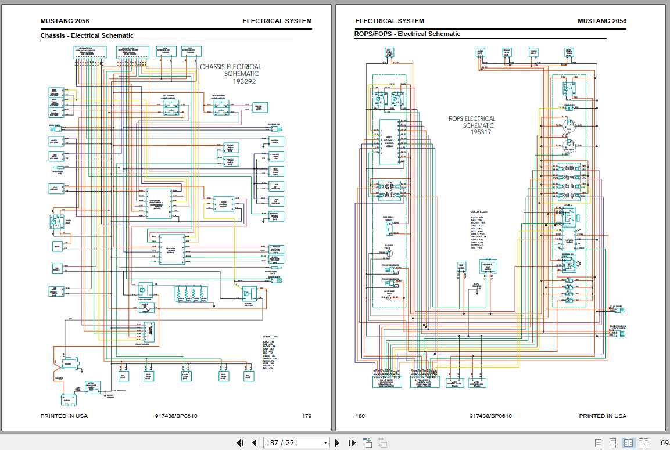The width and height of the screenshot is (670, 450).
Task: Advance to the next page
Action: [x=338, y=442]
